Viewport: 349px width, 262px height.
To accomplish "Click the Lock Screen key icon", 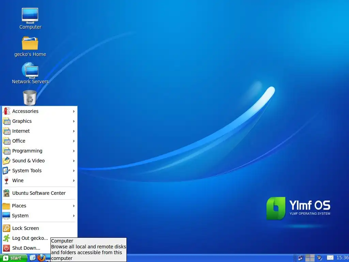I will tap(6, 228).
